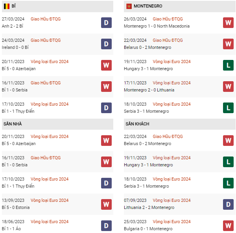
Task: Open Giao Hữu ĐTQG link dated 27/03/2024
Action: (x=46, y=19)
